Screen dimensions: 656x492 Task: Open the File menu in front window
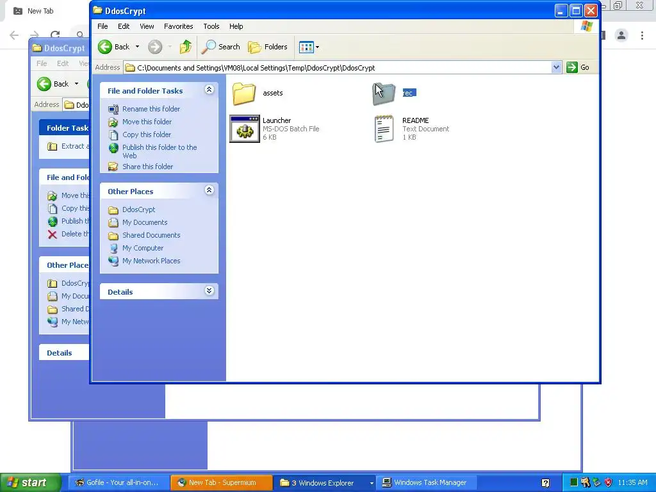tap(102, 26)
